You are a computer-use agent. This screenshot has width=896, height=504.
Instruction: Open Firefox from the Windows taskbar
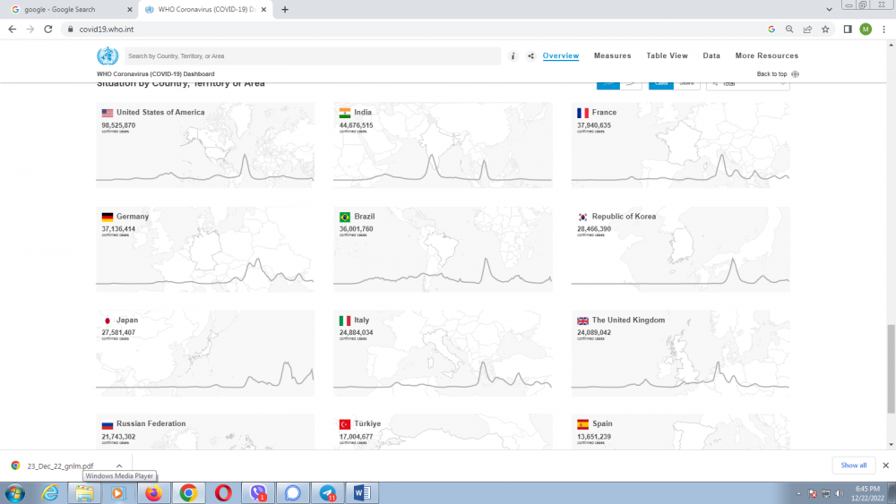(x=153, y=492)
